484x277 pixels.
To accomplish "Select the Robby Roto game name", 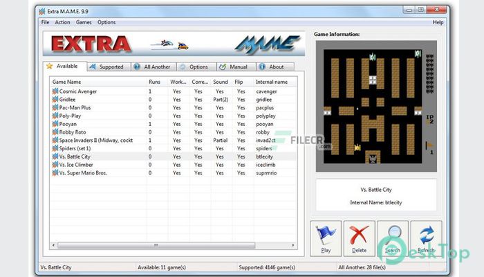I will 73,132.
